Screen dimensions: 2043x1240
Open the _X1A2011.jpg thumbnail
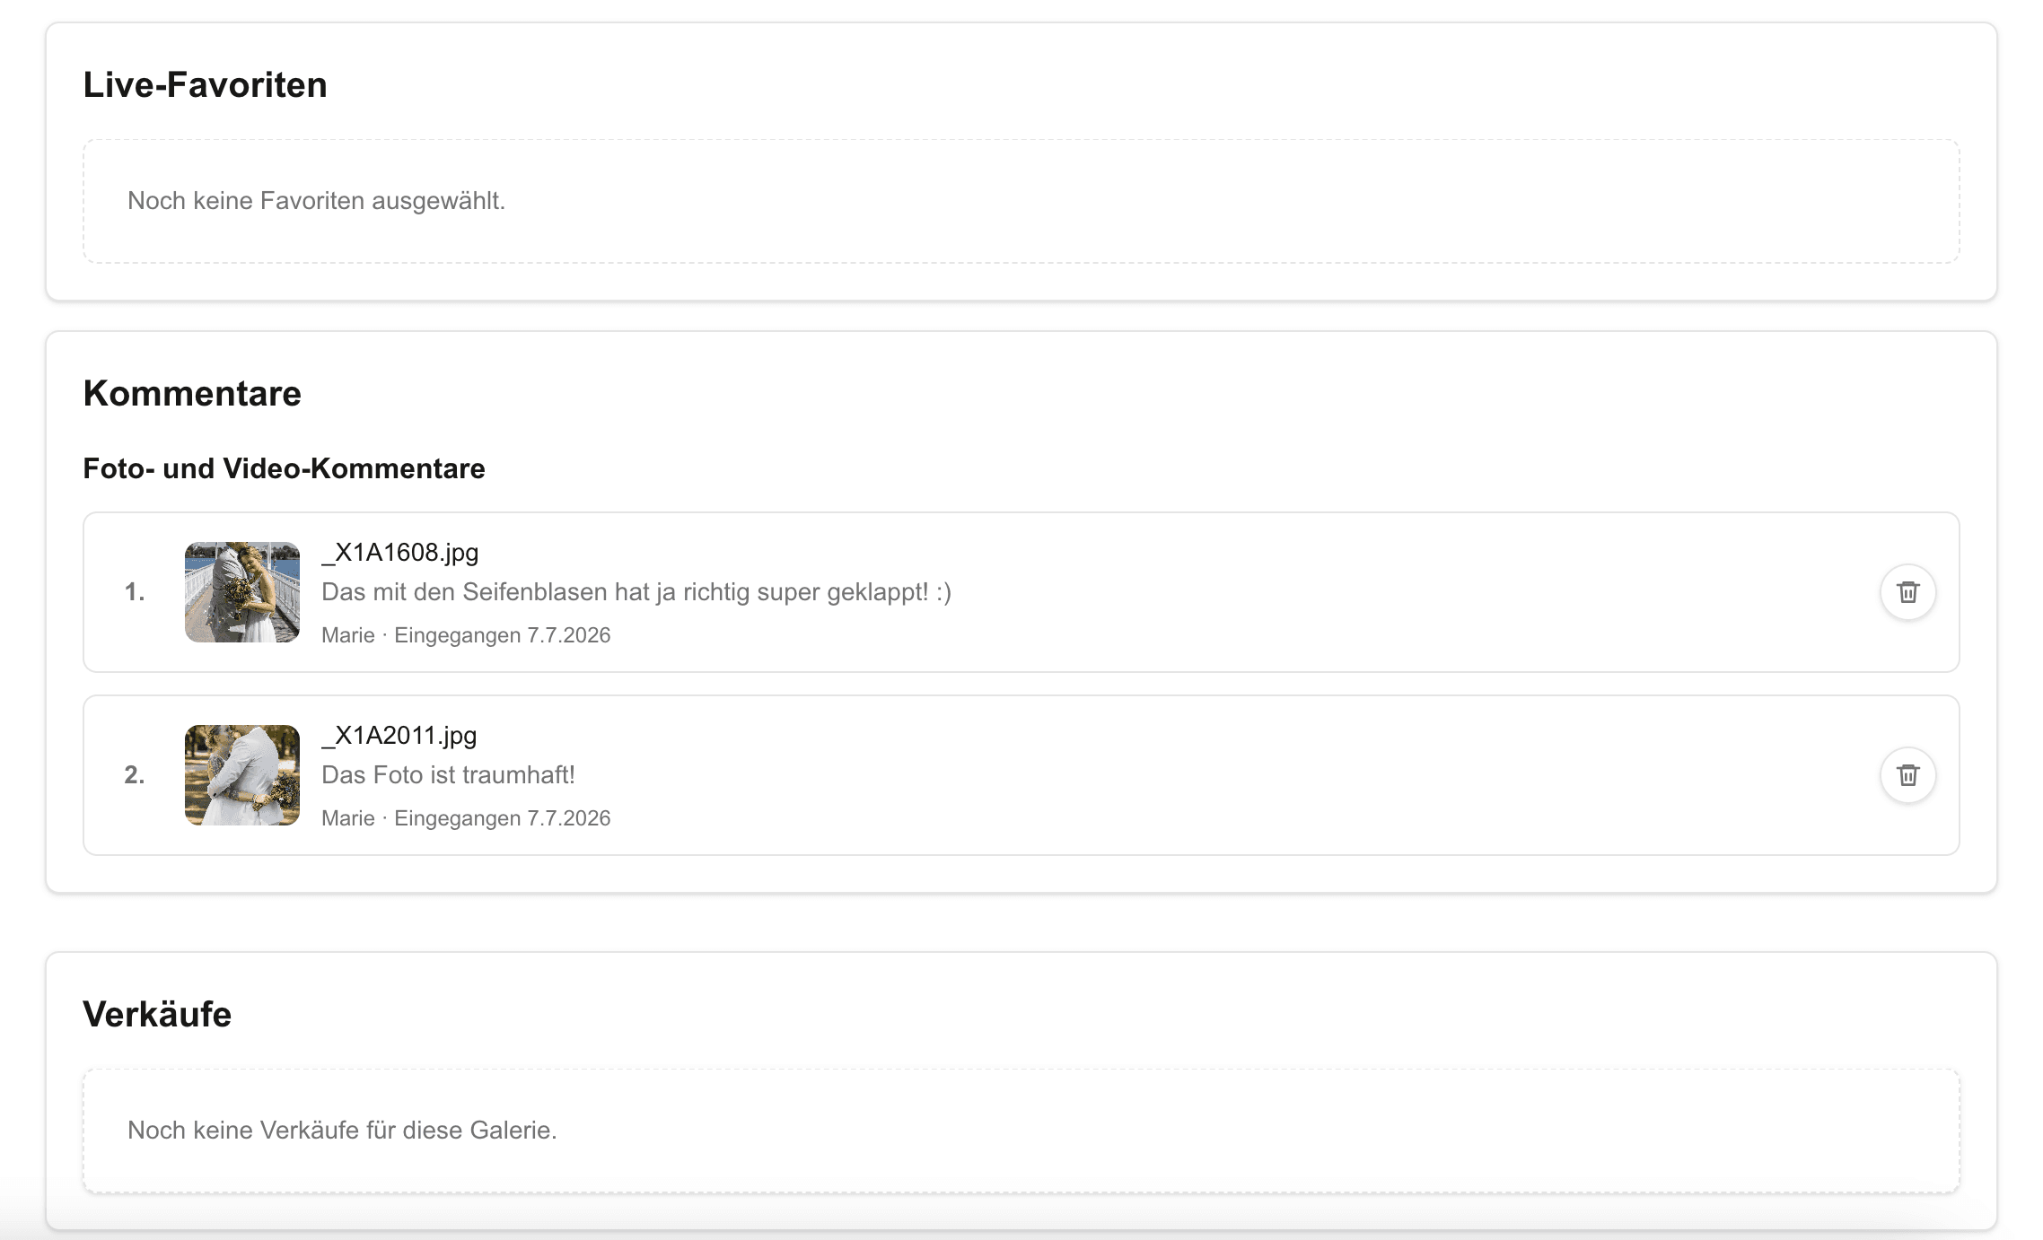coord(242,775)
